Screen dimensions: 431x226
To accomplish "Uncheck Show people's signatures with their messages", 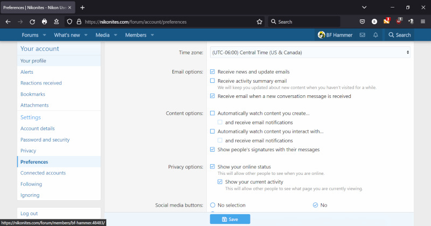I will (x=212, y=149).
